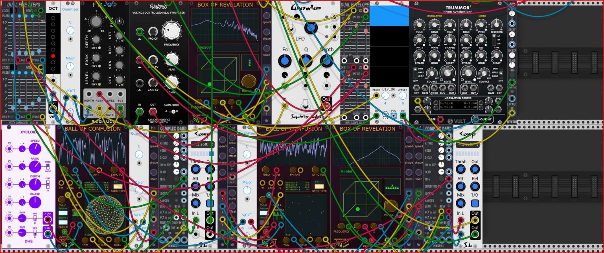The height and width of the screenshot is (253, 604).
Task: Click the Xycloid SPEED knob
Action: 35,148
